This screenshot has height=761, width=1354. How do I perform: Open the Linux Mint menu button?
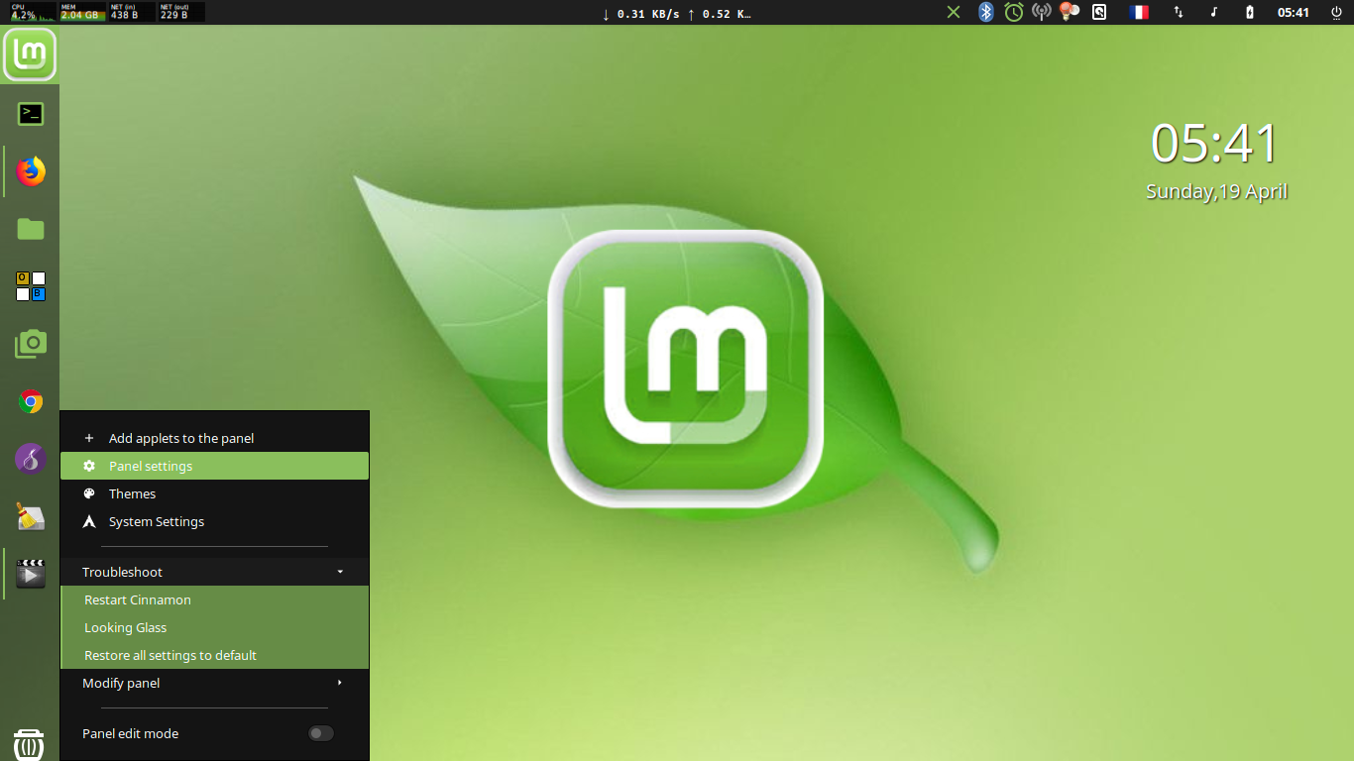point(30,54)
